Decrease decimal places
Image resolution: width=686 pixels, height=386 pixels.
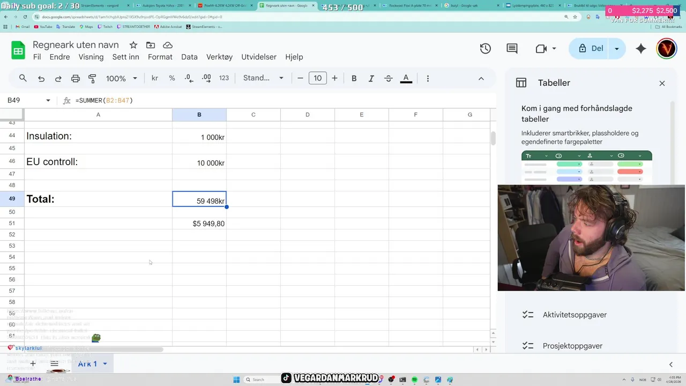coord(189,78)
